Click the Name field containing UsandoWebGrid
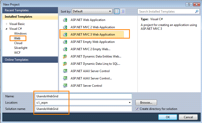The height and width of the screenshot is (123, 202). click(x=84, y=96)
